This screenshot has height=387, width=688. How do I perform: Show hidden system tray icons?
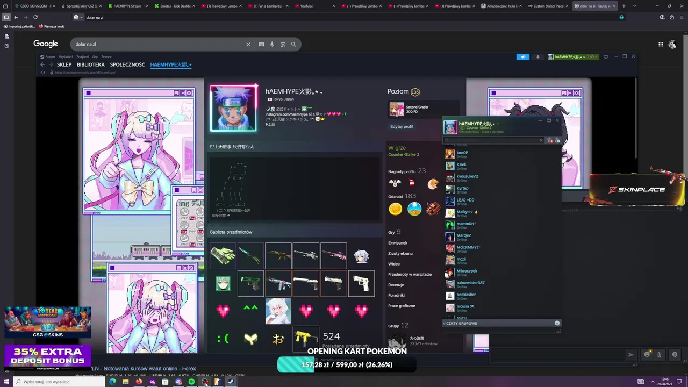click(653, 382)
